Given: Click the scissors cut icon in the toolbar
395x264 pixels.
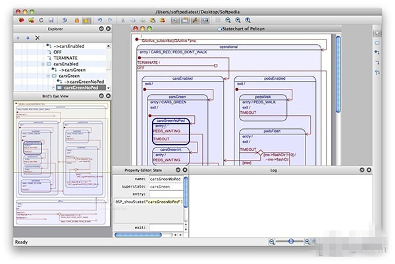Looking at the screenshot, I should pyautogui.click(x=123, y=20).
